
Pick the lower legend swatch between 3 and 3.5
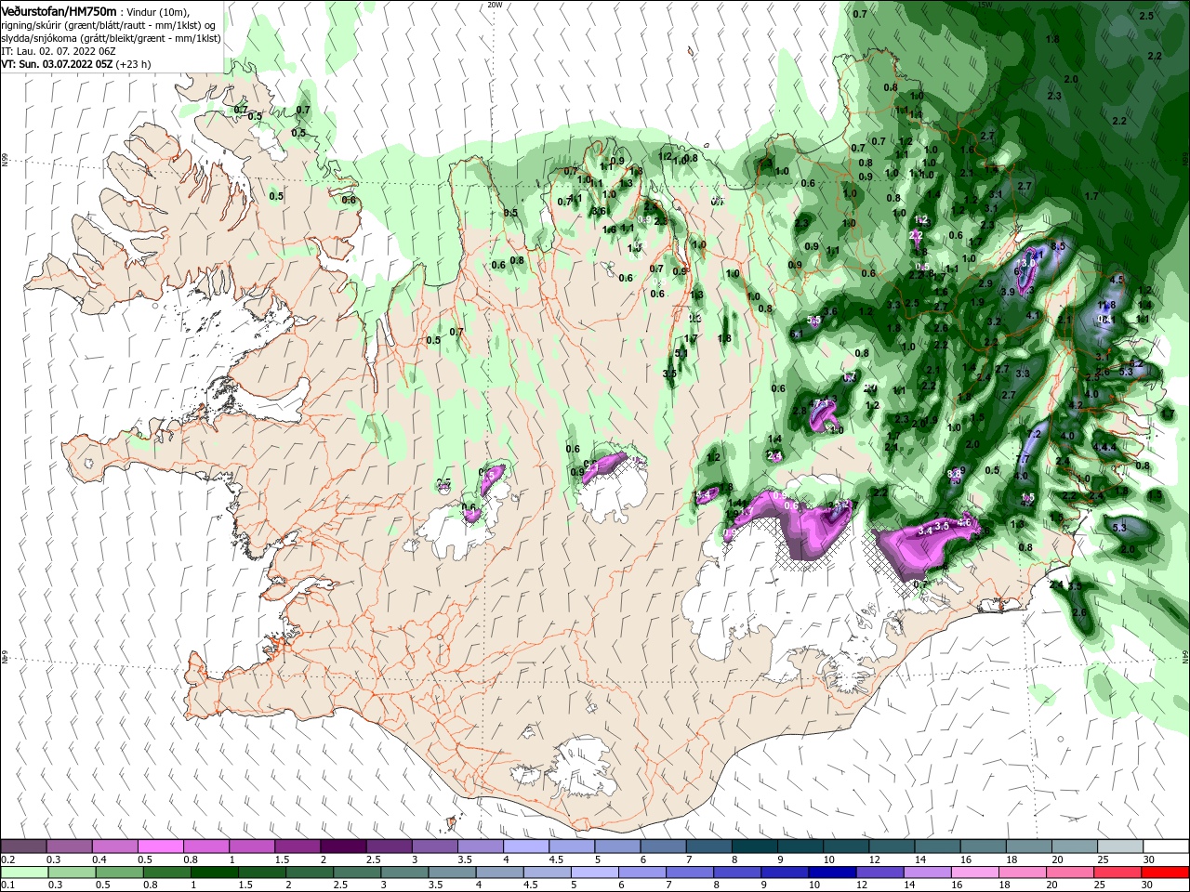(x=403, y=872)
